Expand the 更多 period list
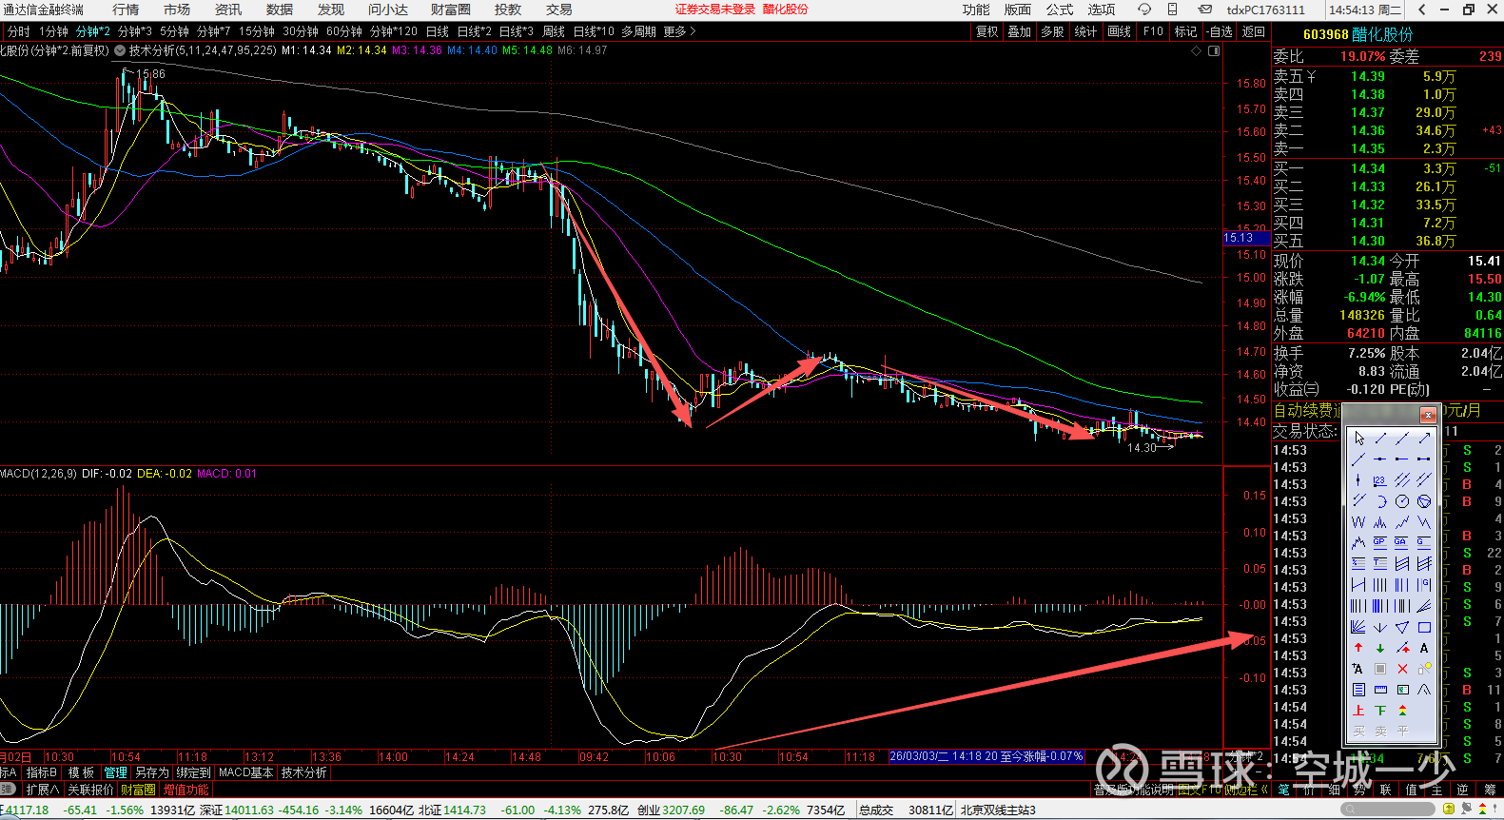Image resolution: width=1504 pixels, height=820 pixels. pyautogui.click(x=679, y=31)
